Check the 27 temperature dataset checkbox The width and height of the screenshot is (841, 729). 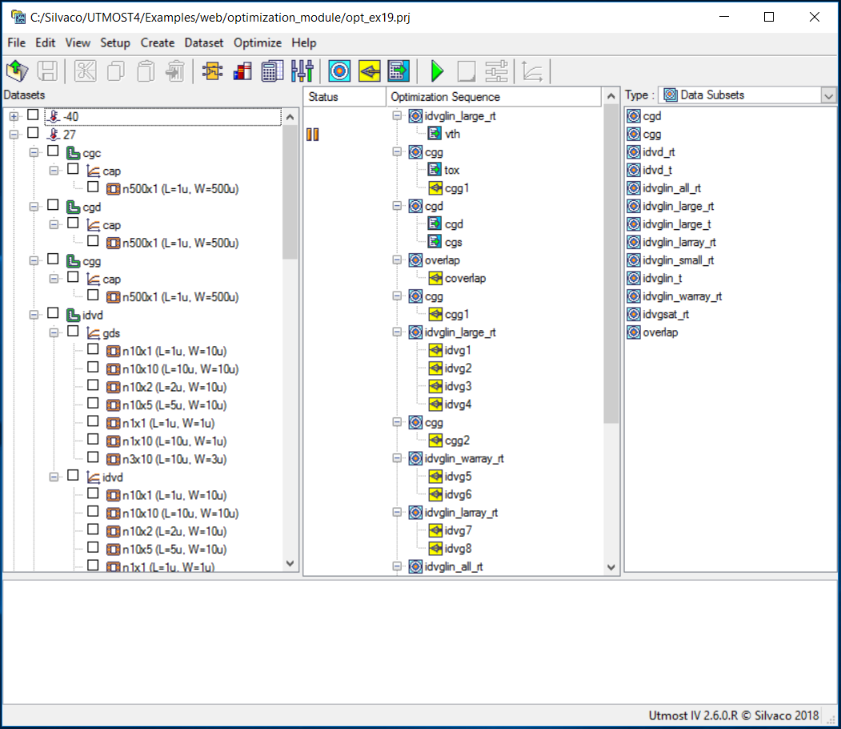[33, 133]
